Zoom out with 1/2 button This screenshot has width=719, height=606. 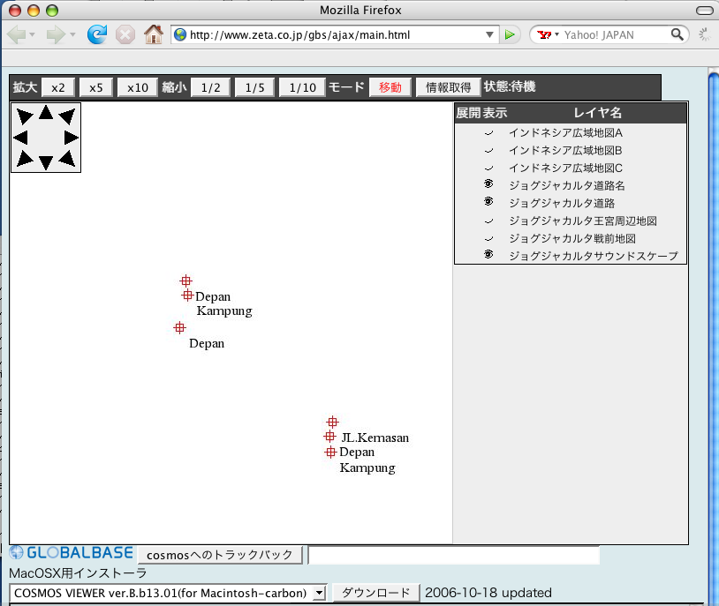click(210, 87)
